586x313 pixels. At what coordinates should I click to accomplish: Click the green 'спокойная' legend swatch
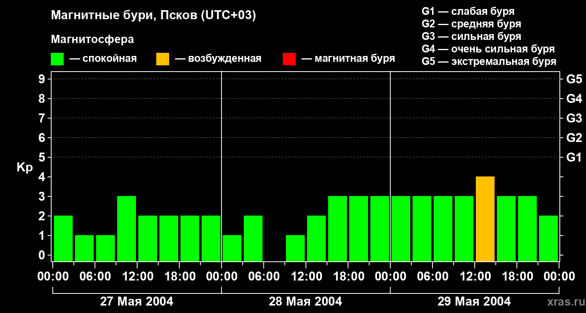57,59
